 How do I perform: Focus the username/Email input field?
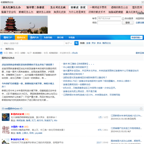pyautogui.click(x=109, y=18)
